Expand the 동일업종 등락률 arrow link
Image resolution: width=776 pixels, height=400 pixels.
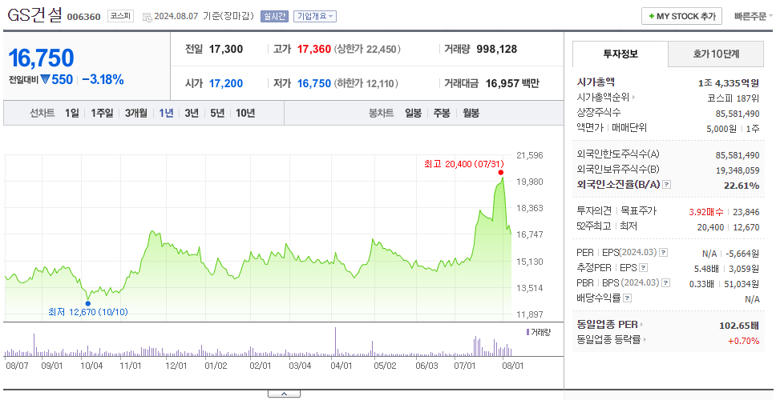pos(645,340)
